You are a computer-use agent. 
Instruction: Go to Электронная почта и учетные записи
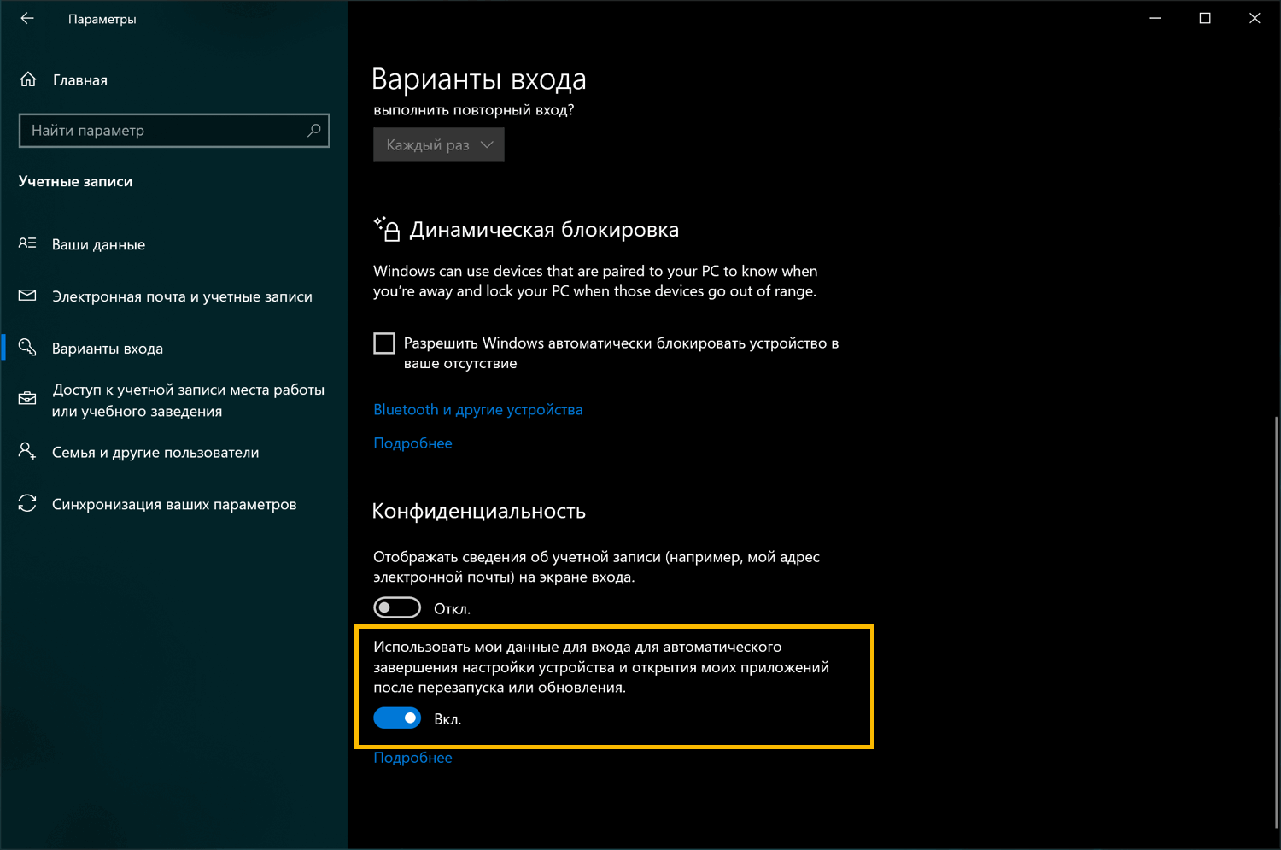tap(182, 296)
